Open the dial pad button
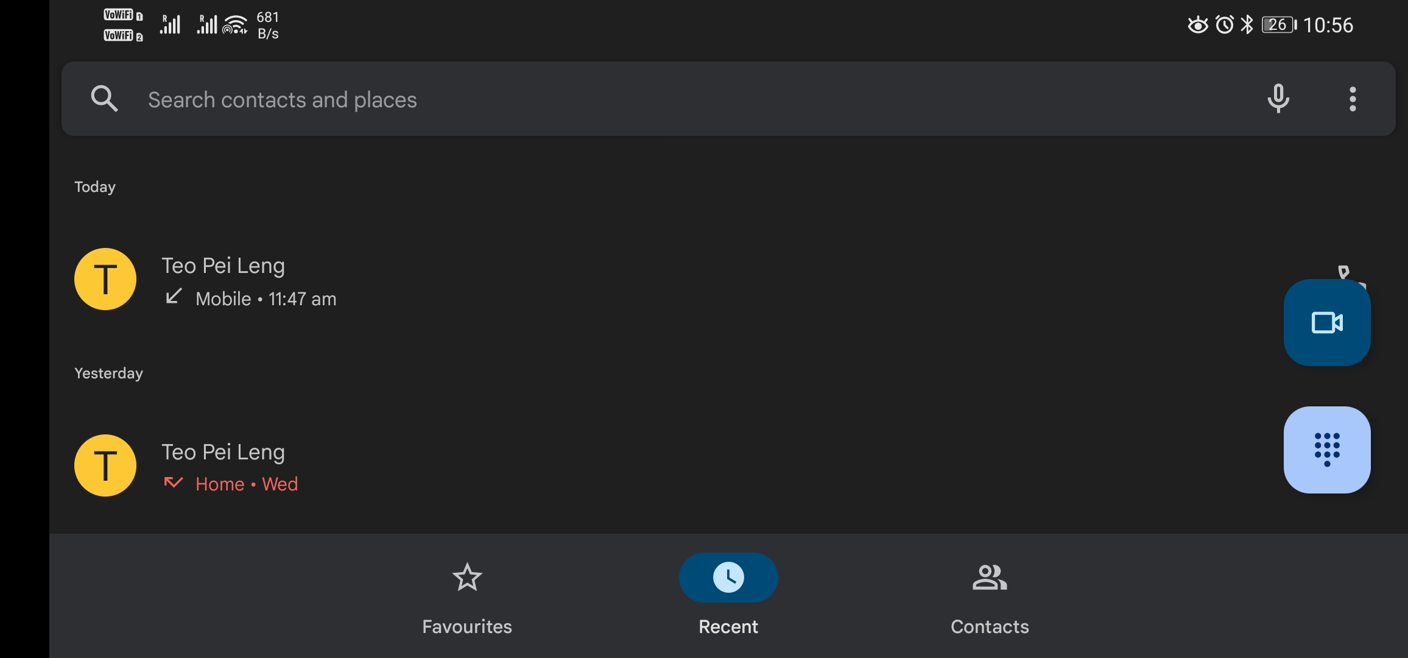Image resolution: width=1408 pixels, height=658 pixels. [1327, 450]
